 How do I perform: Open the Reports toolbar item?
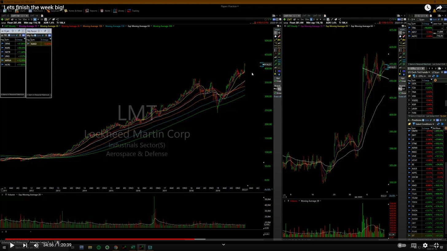point(91,11)
